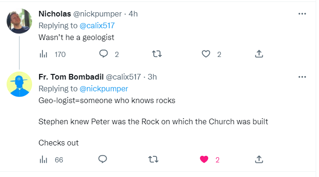Open the 3h timestamp on Bombadil's reply
The image size is (319, 177).
tap(152, 77)
